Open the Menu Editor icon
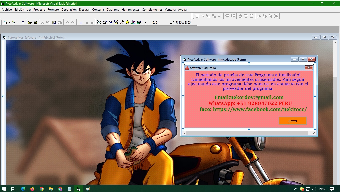340x192 pixels. click(22, 22)
